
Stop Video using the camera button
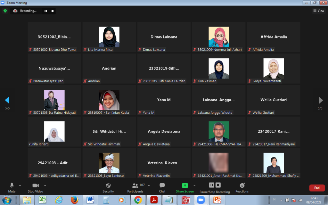coord(35,187)
